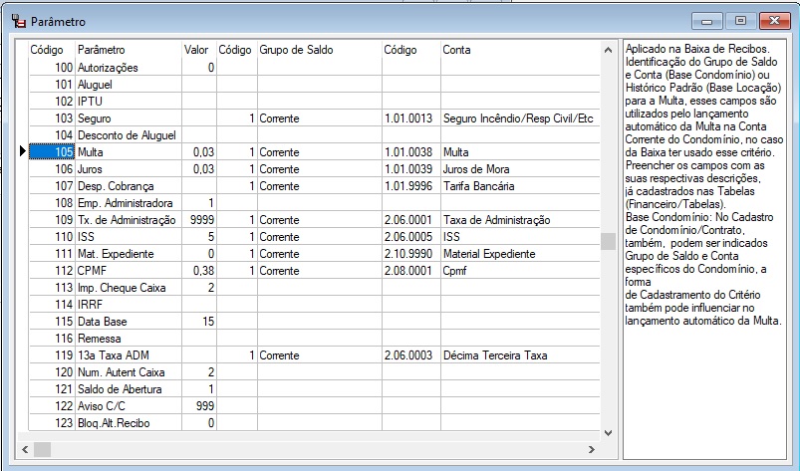Minimize the Parâmetro window

(x=706, y=22)
